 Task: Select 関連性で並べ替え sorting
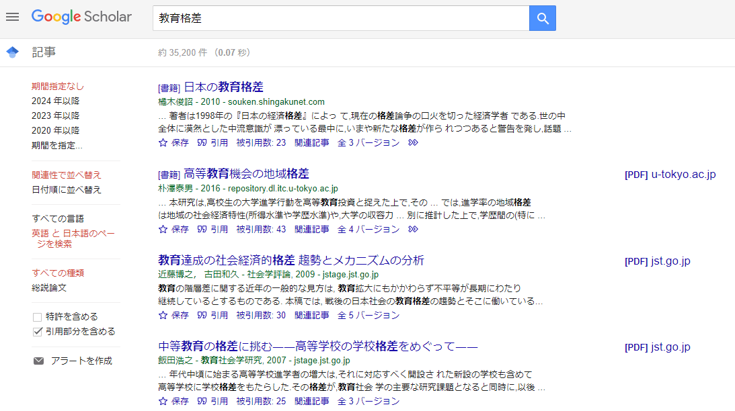66,175
